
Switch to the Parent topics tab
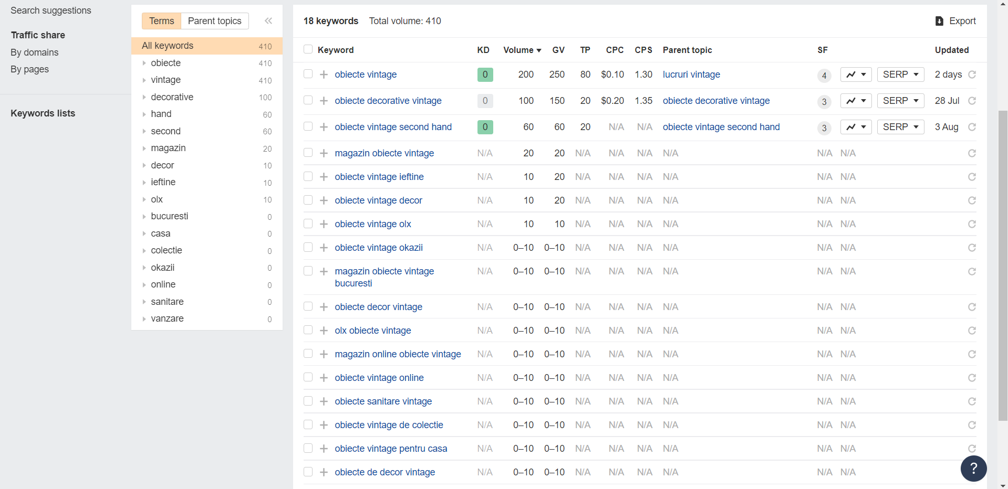(214, 21)
